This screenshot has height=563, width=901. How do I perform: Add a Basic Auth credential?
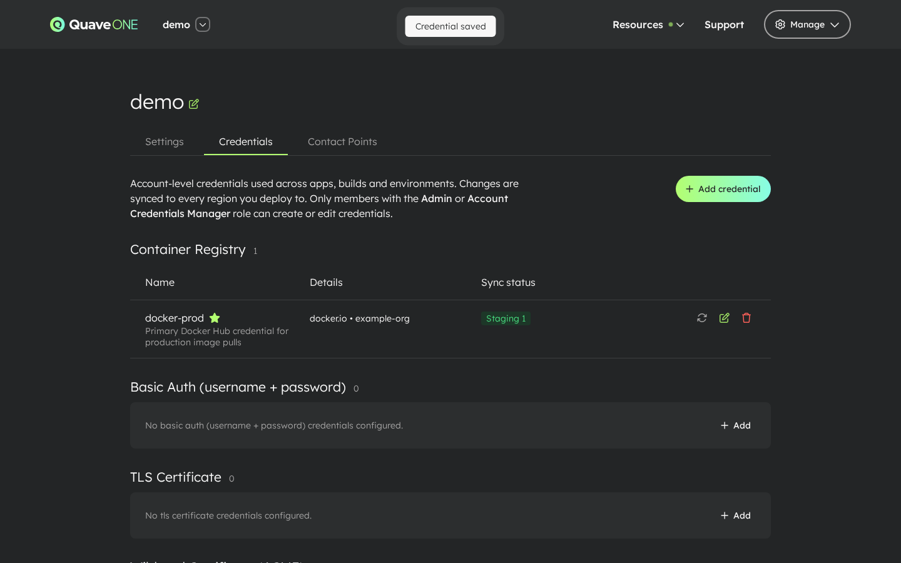click(x=735, y=425)
